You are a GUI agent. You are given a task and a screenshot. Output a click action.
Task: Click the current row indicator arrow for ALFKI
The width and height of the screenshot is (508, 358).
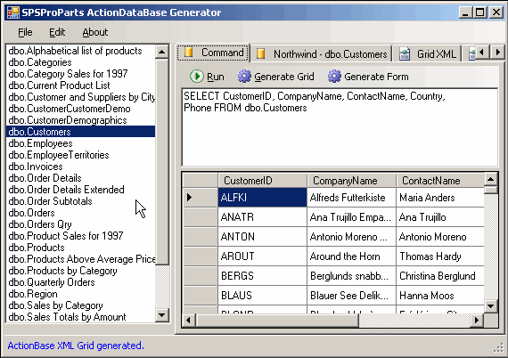click(x=190, y=197)
